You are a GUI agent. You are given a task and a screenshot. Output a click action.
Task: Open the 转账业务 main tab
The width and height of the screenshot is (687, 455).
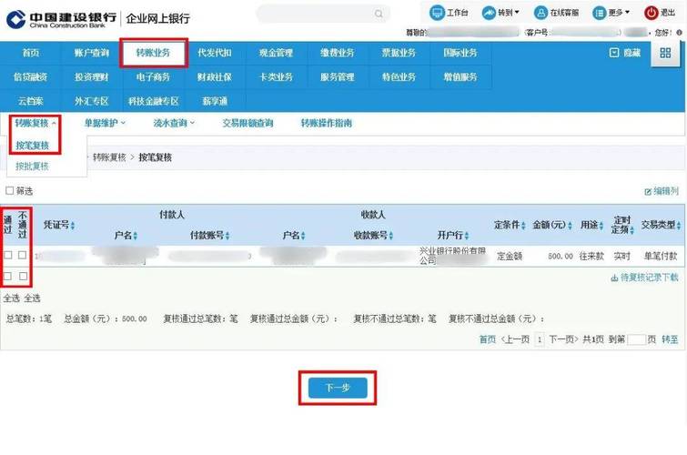click(x=153, y=53)
